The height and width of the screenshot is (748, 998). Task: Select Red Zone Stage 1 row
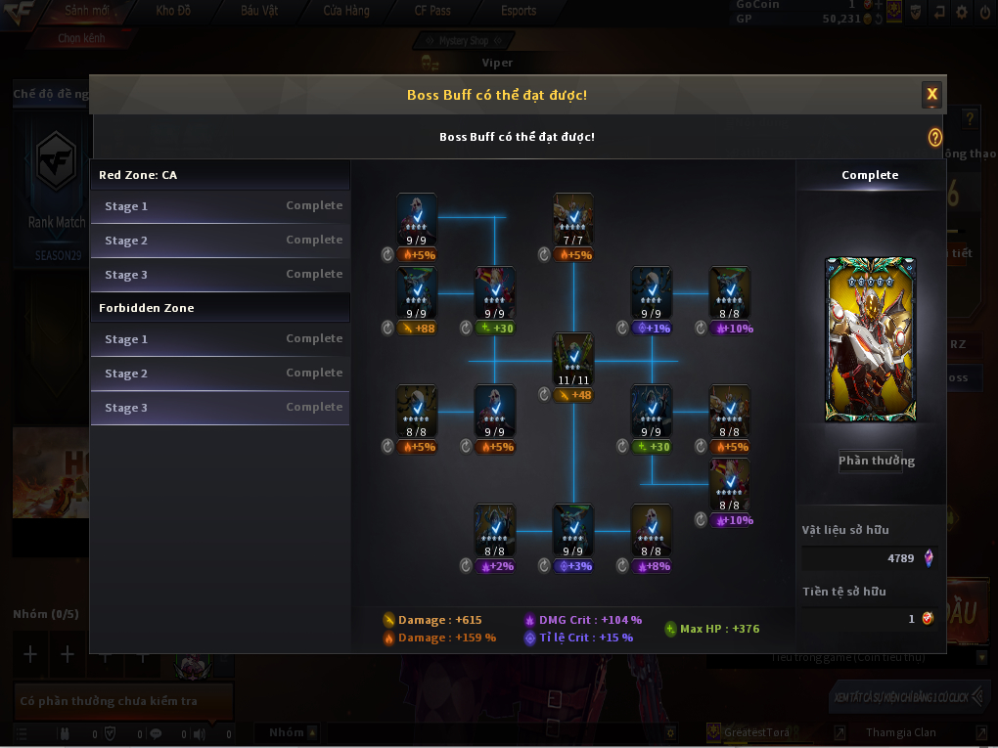point(220,206)
